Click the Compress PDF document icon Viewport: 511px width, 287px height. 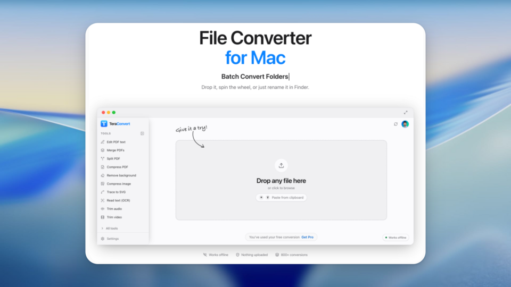click(103, 167)
